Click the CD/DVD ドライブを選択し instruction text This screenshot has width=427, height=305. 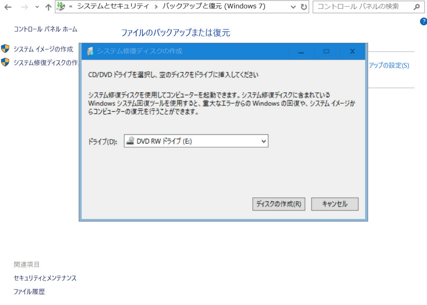point(173,75)
